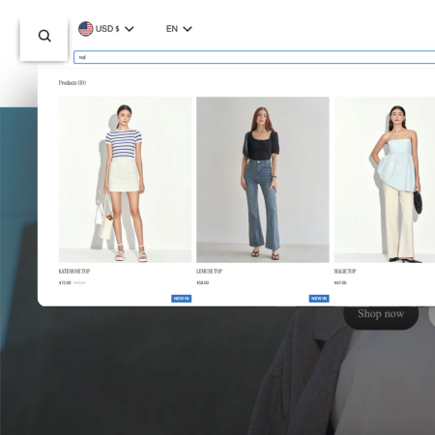Open the USD $ currency dropdown
The height and width of the screenshot is (435, 435).
click(x=106, y=29)
